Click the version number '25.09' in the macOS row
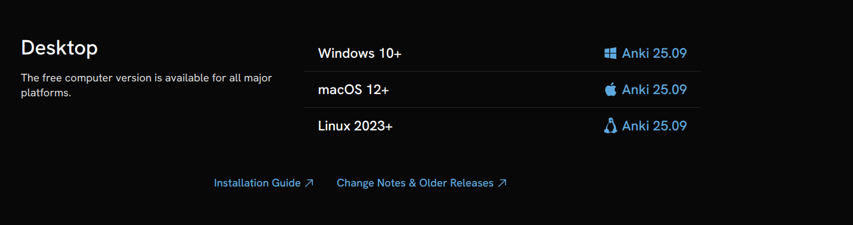Screen dimensions: 853x225 pyautogui.click(x=670, y=90)
